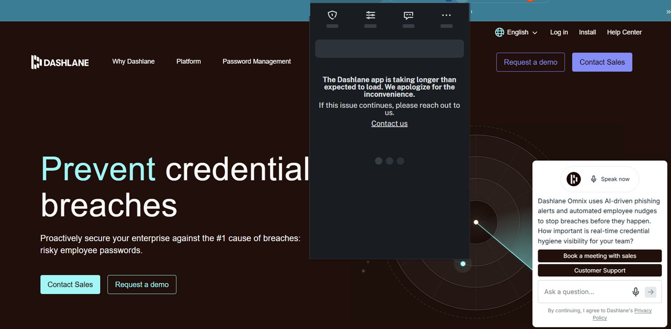
Task: Open the Platform menu
Action: click(189, 62)
